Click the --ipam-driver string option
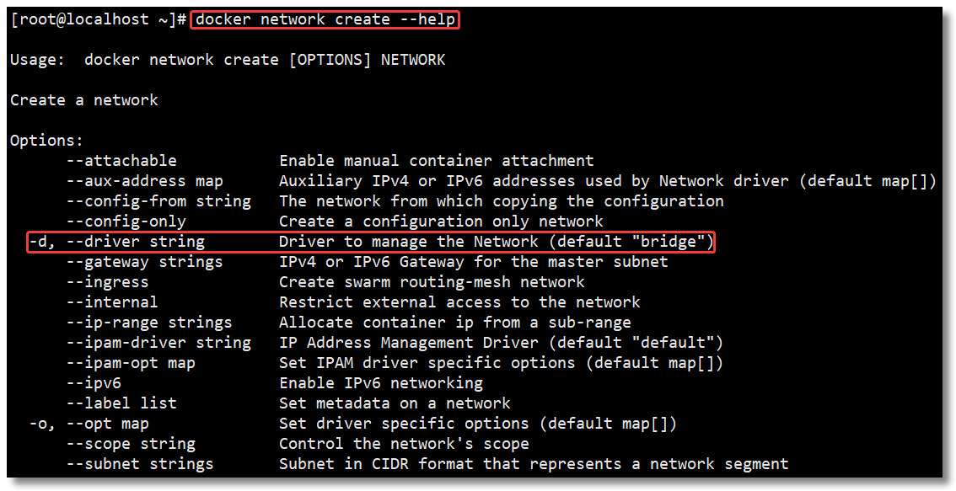The image size is (956, 491). pos(158,343)
